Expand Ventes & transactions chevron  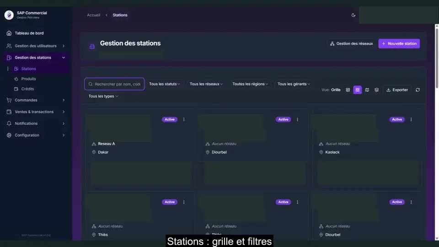(x=64, y=112)
